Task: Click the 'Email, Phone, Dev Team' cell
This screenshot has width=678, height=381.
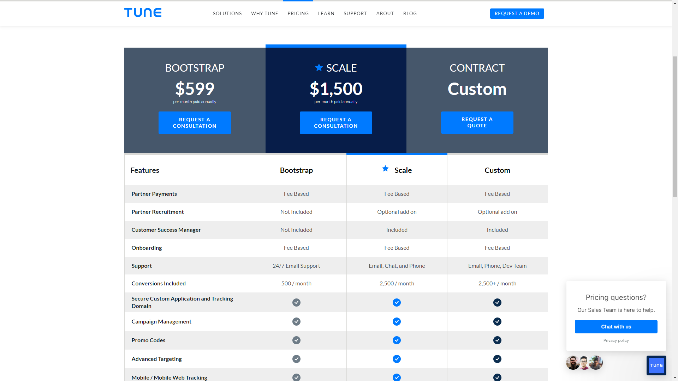Action: point(497,266)
